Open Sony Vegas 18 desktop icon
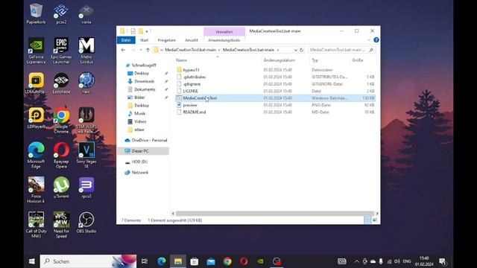Screen dimensions: 477x268 [86, 155]
